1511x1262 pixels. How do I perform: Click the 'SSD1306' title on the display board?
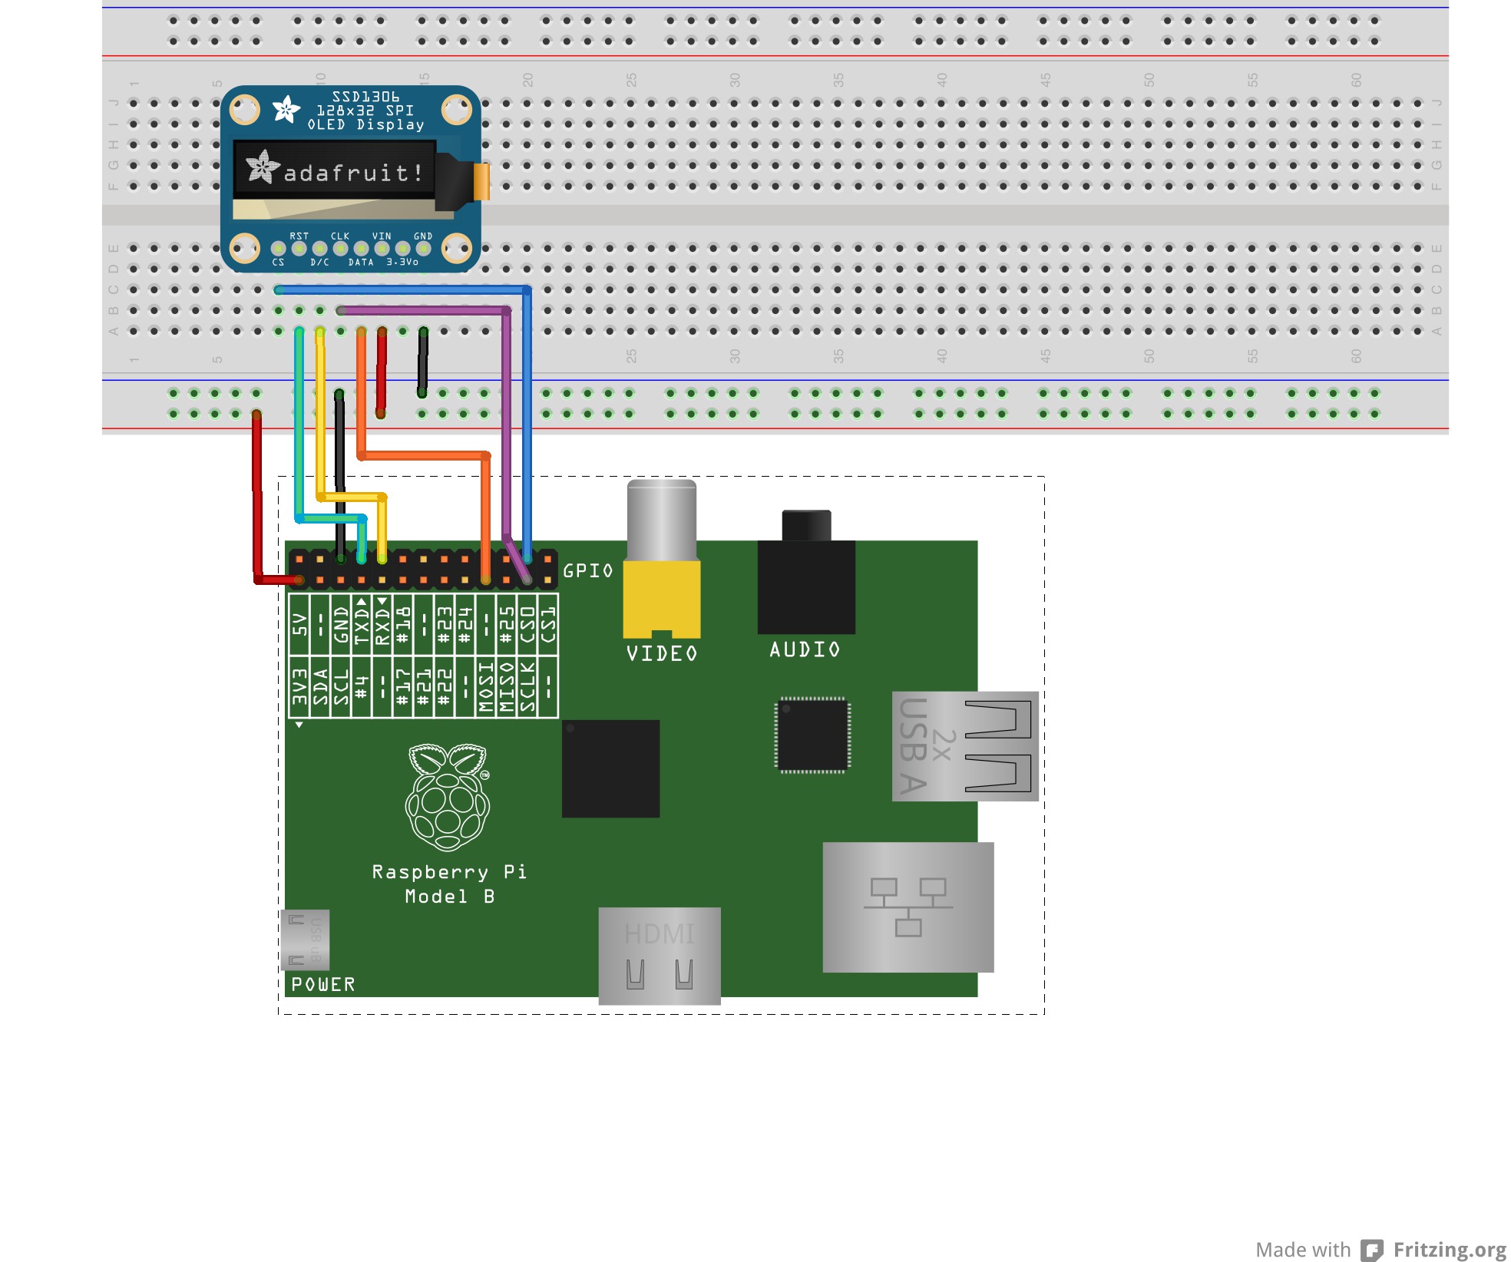tap(365, 97)
